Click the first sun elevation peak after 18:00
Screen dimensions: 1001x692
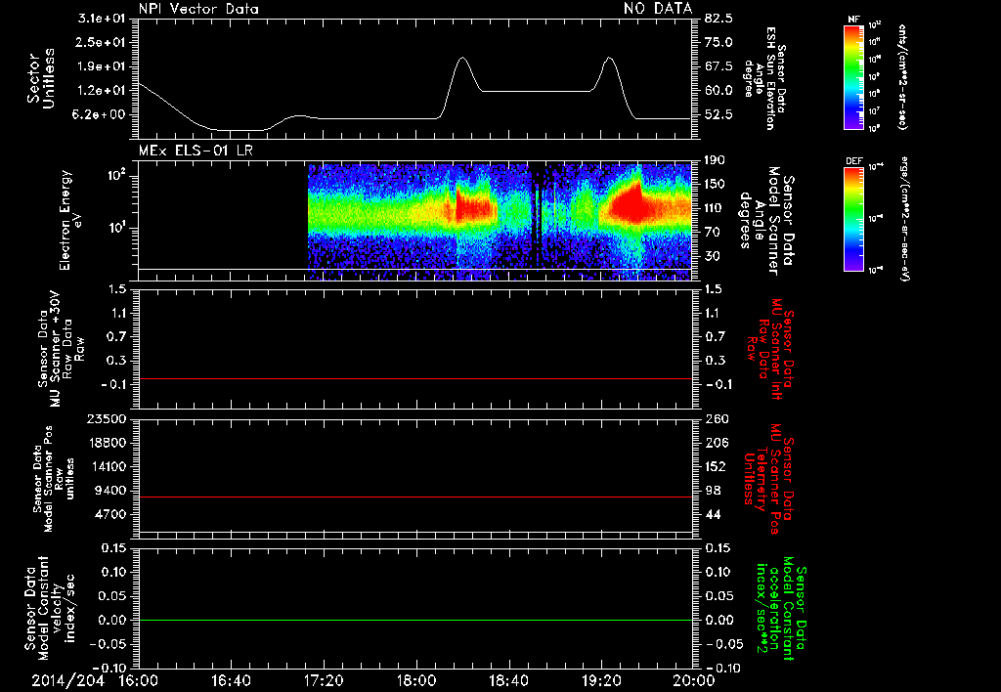462,59
